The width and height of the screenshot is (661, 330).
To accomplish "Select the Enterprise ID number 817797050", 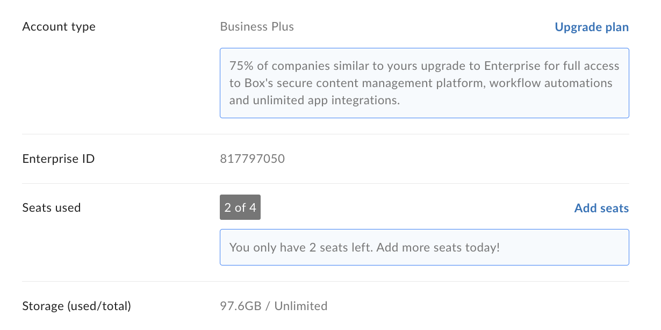I will click(252, 159).
